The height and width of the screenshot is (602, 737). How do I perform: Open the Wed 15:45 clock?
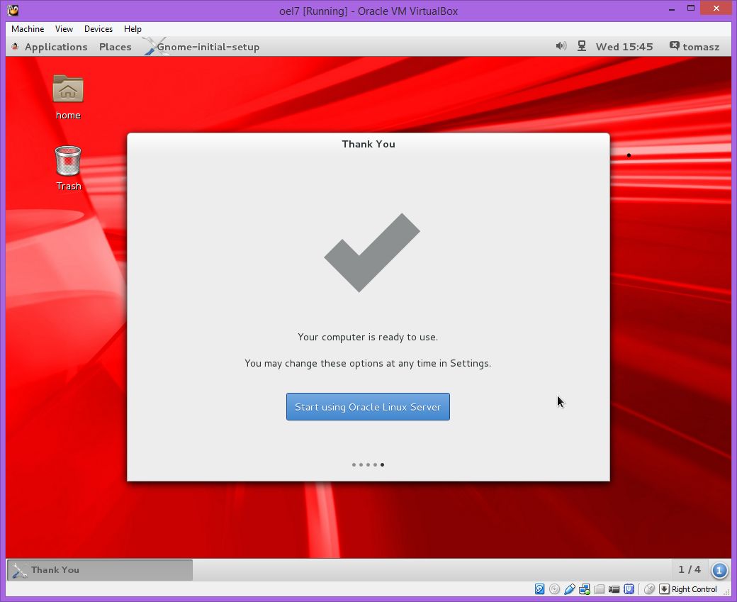point(624,47)
